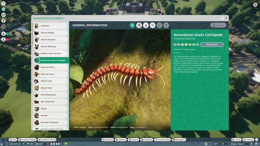The image size is (260, 146).
Task: Open the settings gear icon at top right
Action: point(255,5)
